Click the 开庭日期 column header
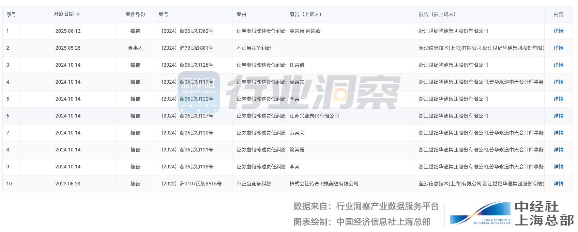This screenshot has width=578, height=232. [64, 14]
